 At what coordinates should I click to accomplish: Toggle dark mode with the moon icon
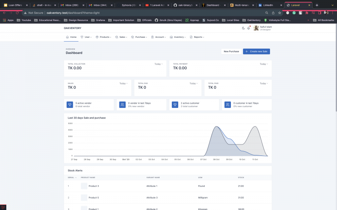pyautogui.click(x=243, y=28)
